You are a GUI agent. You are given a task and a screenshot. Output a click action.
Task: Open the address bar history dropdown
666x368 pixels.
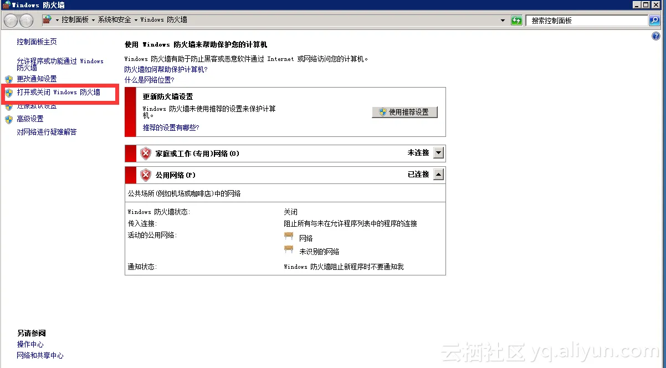click(x=503, y=21)
